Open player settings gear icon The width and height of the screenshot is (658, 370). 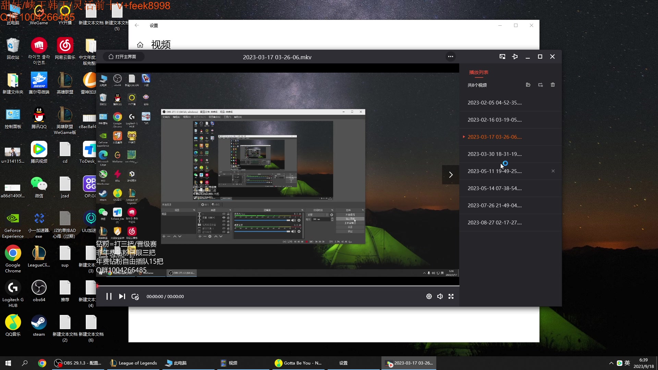pyautogui.click(x=429, y=296)
